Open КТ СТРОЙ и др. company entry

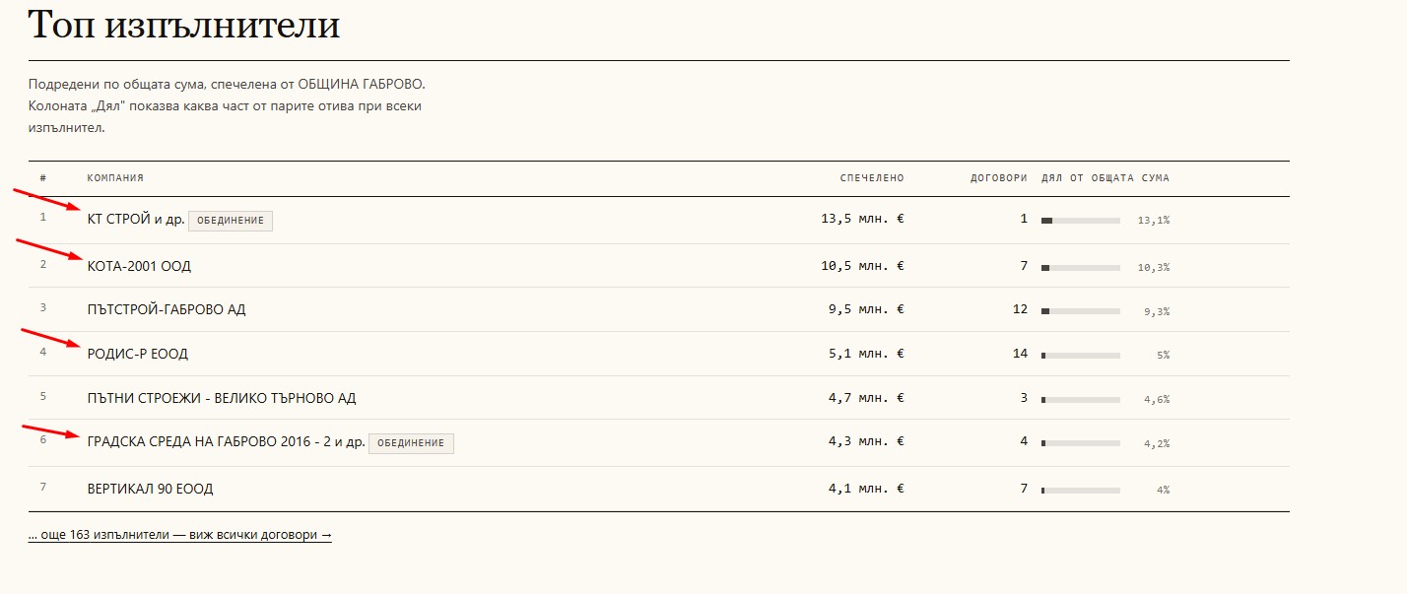coord(136,220)
